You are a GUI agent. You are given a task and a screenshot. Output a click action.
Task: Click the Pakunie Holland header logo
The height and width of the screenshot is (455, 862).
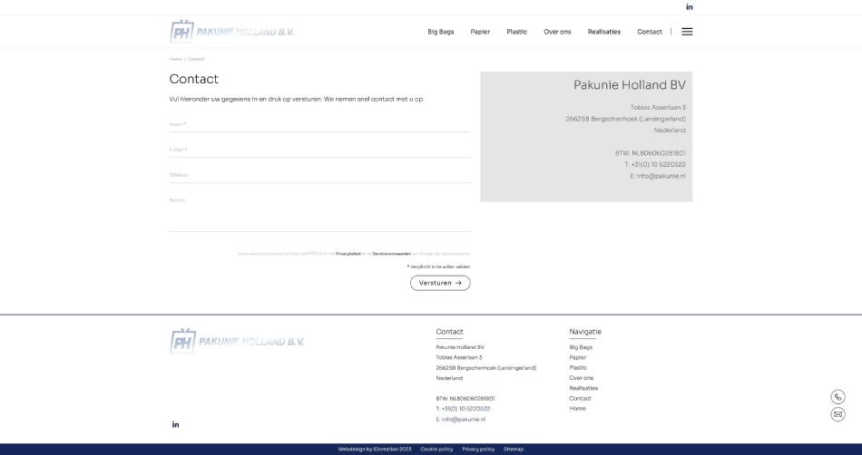231,32
